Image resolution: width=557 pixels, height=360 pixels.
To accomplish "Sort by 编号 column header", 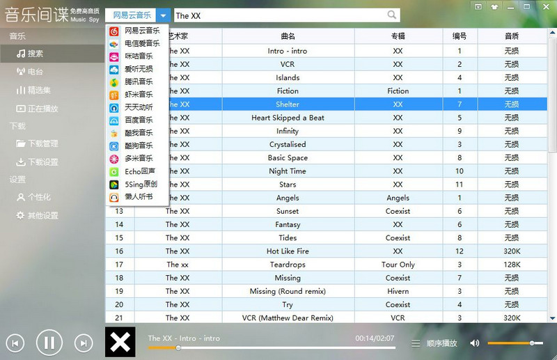I will click(x=460, y=36).
